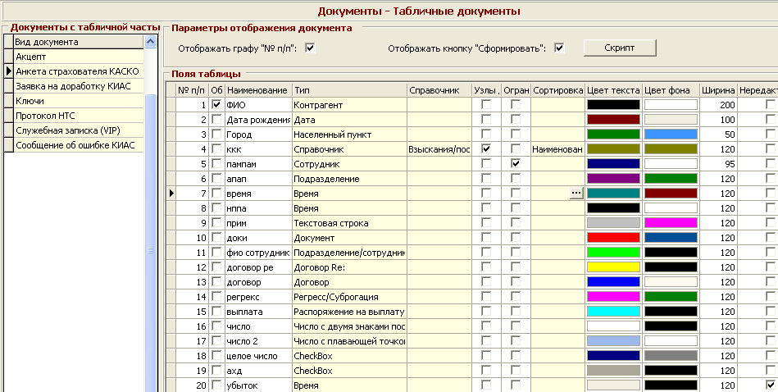Uncheck Узлы checkbox in ккк row
This screenshot has height=392, width=778.
pos(486,149)
